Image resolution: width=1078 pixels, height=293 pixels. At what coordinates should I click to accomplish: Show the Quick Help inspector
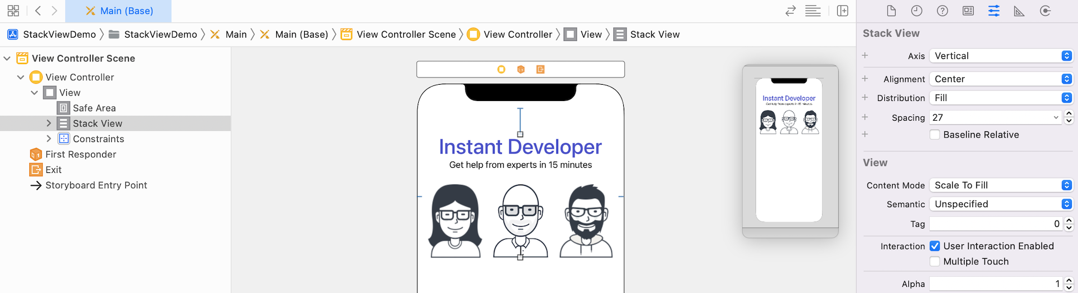tap(942, 11)
